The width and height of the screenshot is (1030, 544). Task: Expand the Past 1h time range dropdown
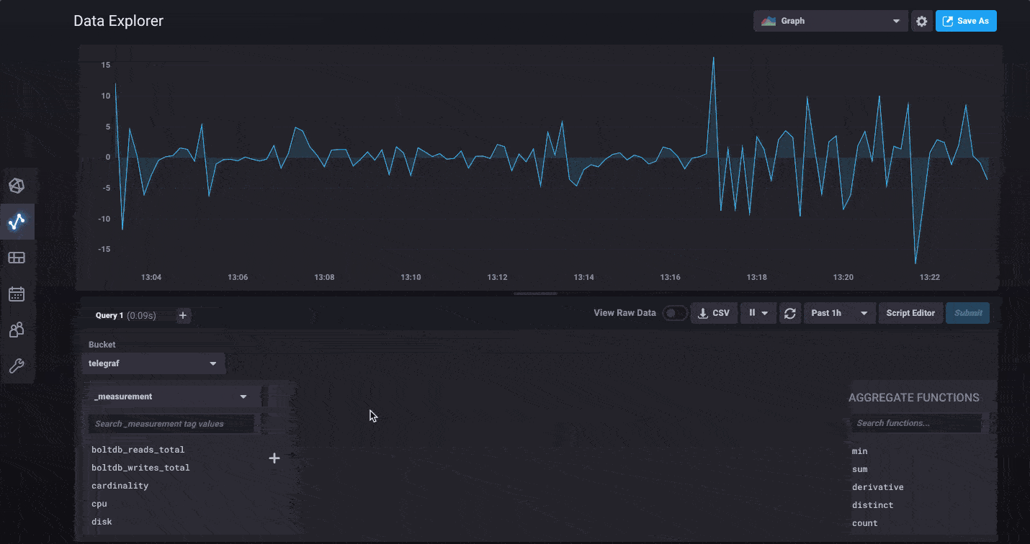839,313
